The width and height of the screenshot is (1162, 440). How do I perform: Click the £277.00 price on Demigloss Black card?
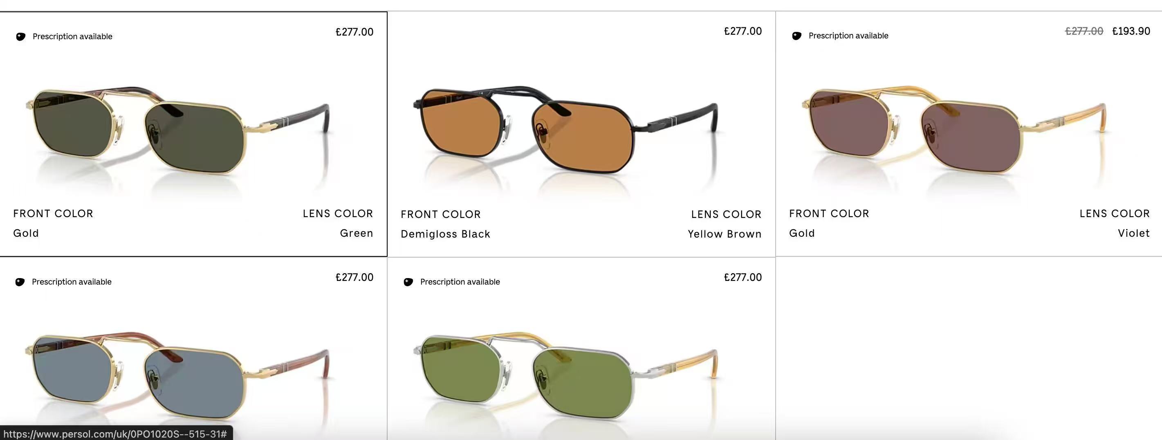(x=743, y=31)
